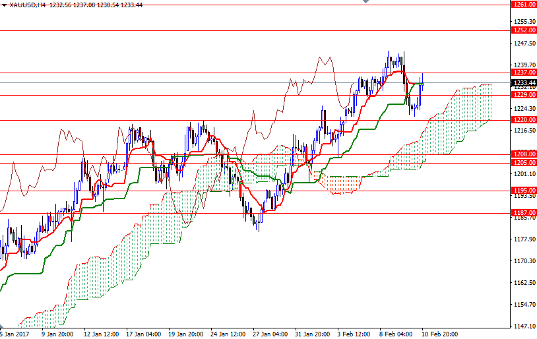This screenshot has width=537, height=339.
Task: Click the 27 Jan 04:00 time label
Action: tap(270, 334)
